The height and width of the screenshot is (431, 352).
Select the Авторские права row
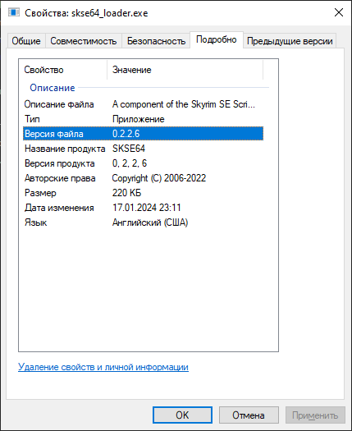(x=143, y=178)
